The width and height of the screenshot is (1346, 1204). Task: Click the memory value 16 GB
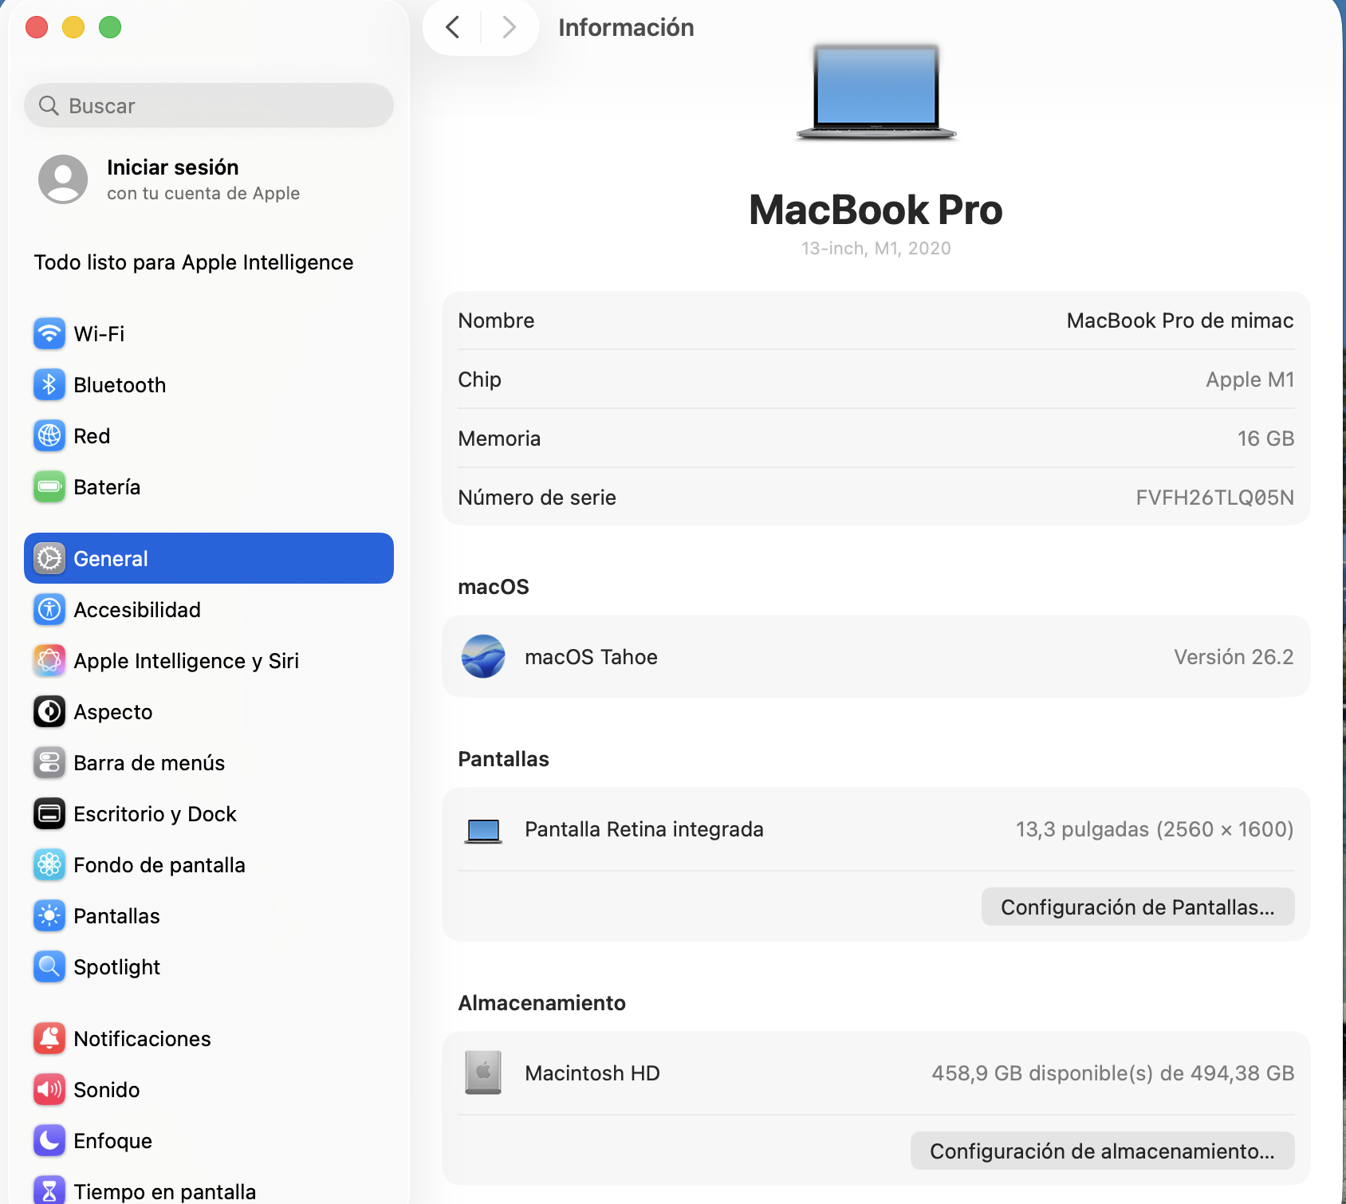coord(1265,439)
